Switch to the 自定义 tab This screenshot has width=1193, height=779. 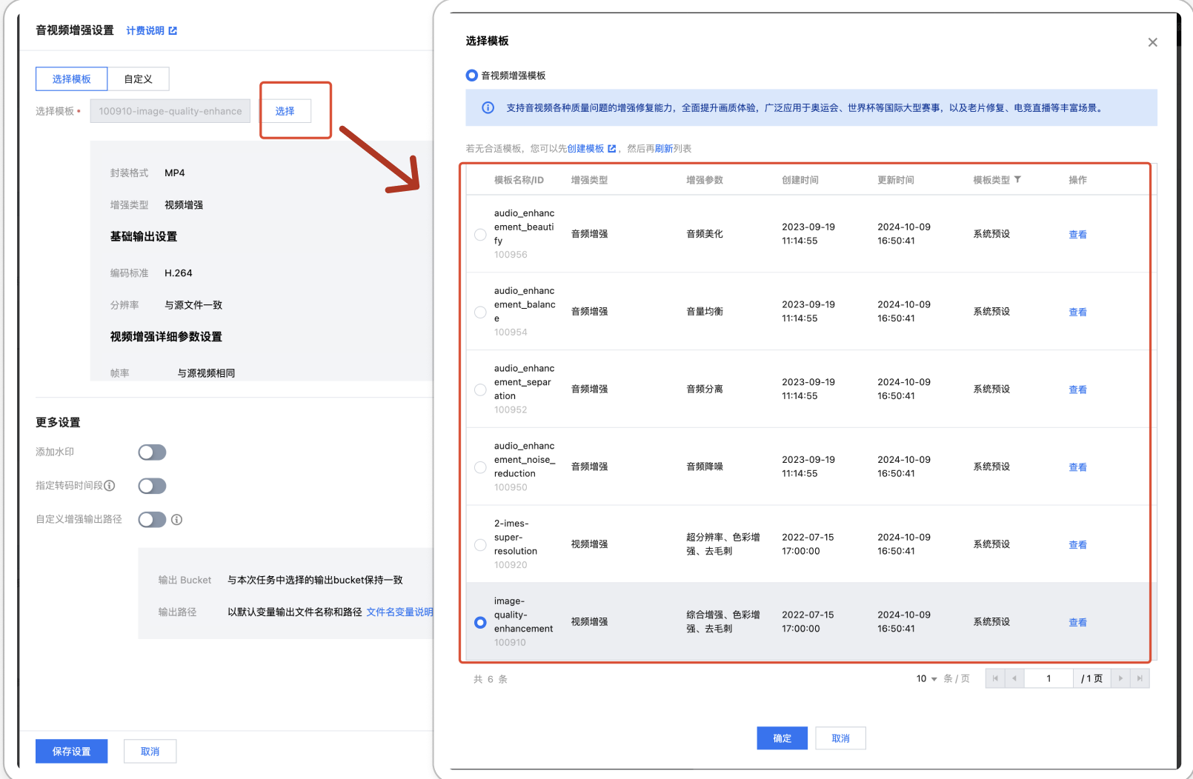click(139, 79)
